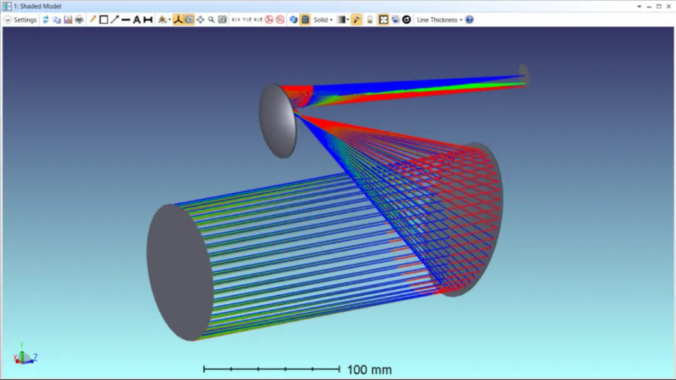The width and height of the screenshot is (676, 380).
Task: Expand the Settings chevron
Action: point(8,19)
